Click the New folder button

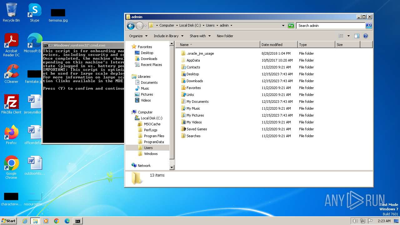pyautogui.click(x=225, y=36)
